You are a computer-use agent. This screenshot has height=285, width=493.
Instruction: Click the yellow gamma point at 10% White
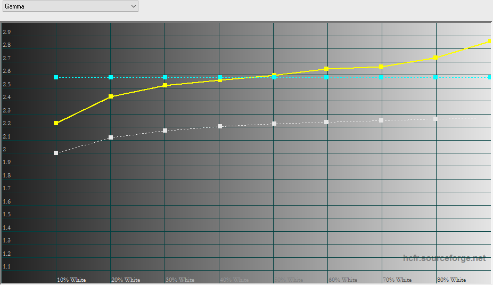56,123
